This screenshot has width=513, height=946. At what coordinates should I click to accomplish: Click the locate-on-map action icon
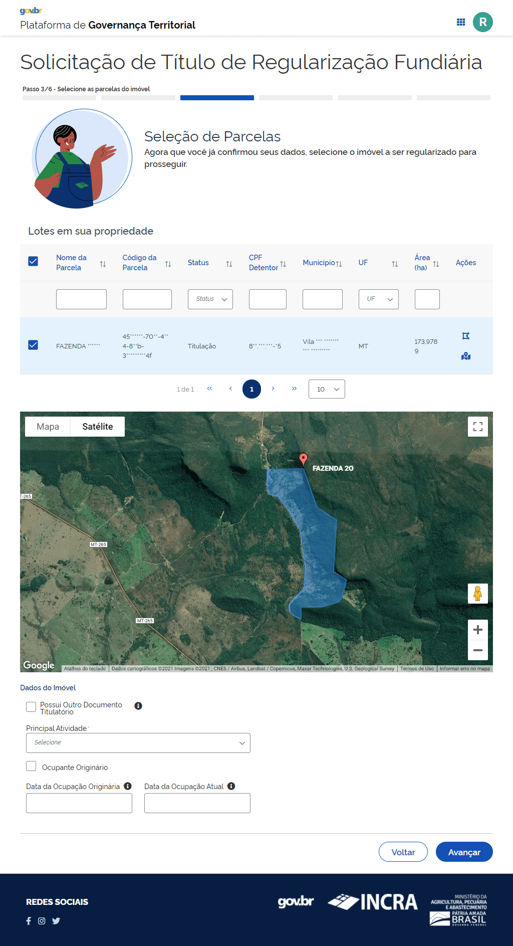click(x=466, y=356)
